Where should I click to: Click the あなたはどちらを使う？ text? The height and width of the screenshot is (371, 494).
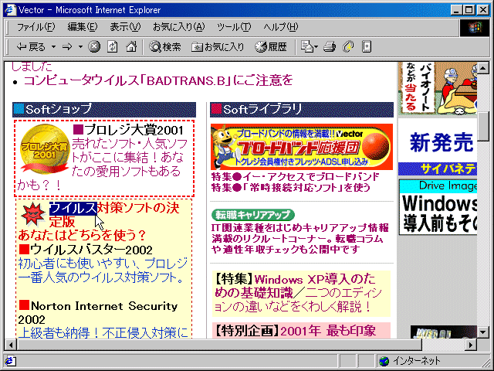click(x=82, y=235)
